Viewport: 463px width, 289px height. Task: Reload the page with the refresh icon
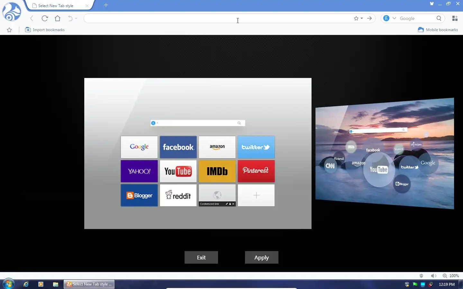pos(45,18)
